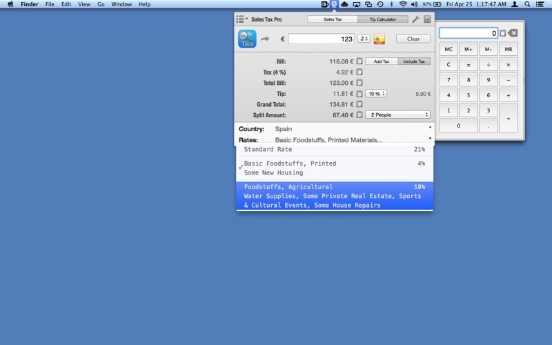Open the 2 People split dropdown

pyautogui.click(x=398, y=115)
